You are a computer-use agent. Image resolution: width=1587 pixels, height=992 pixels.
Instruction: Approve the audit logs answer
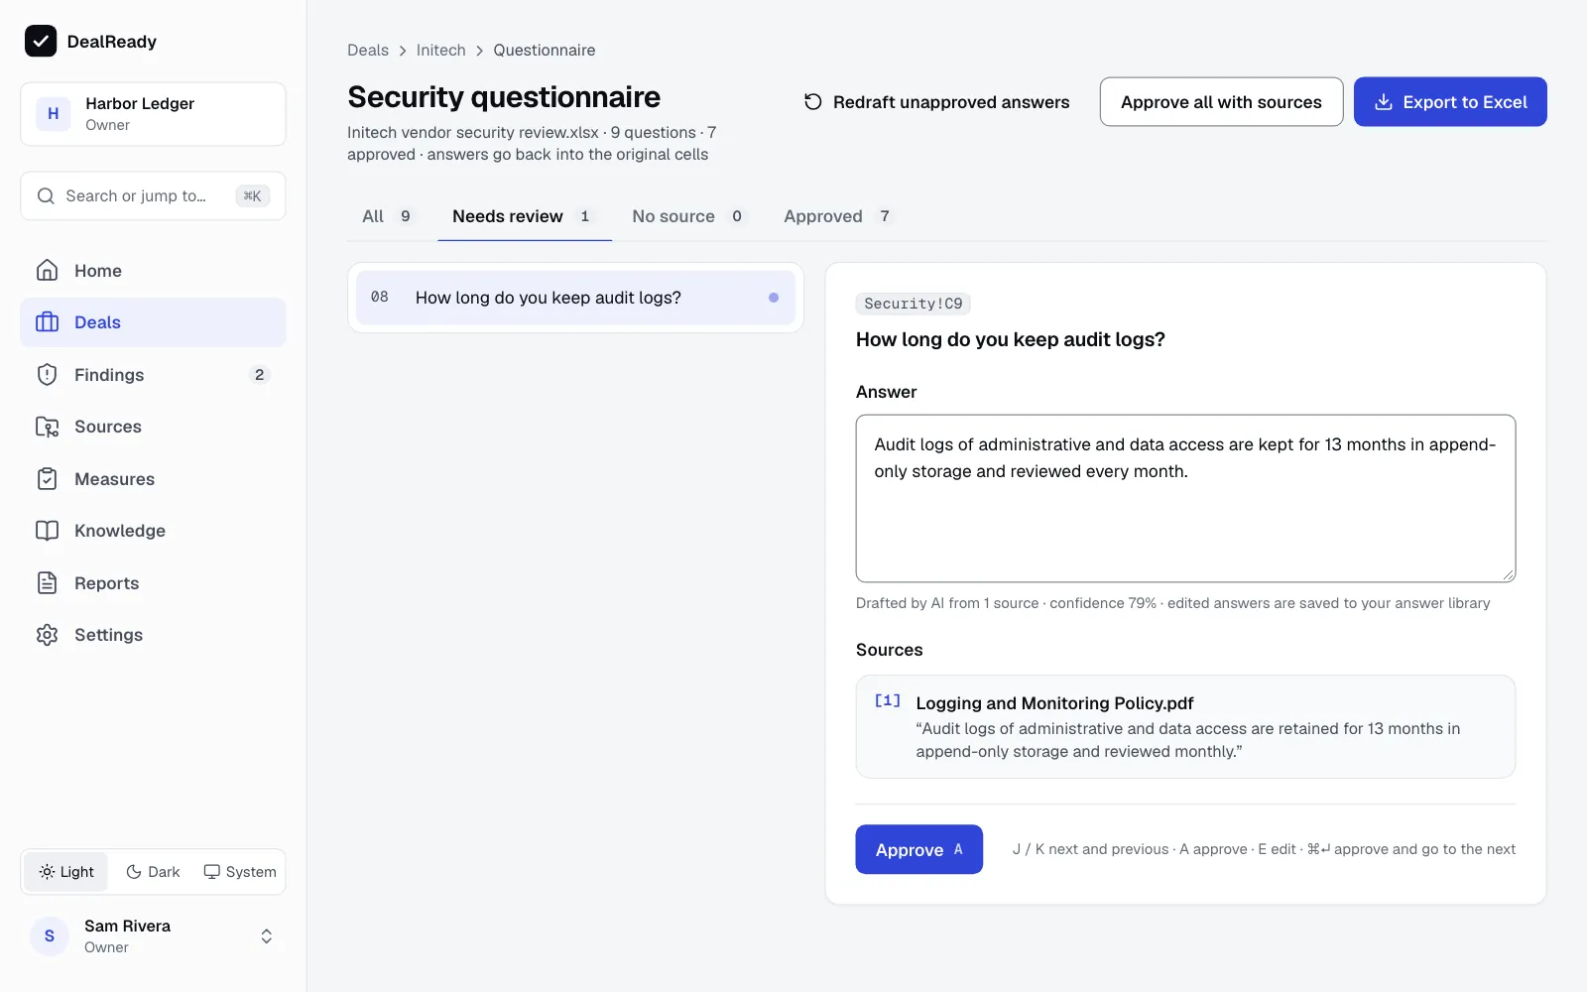918,849
